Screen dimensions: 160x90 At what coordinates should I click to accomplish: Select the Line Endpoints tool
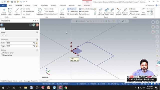[17, 12]
